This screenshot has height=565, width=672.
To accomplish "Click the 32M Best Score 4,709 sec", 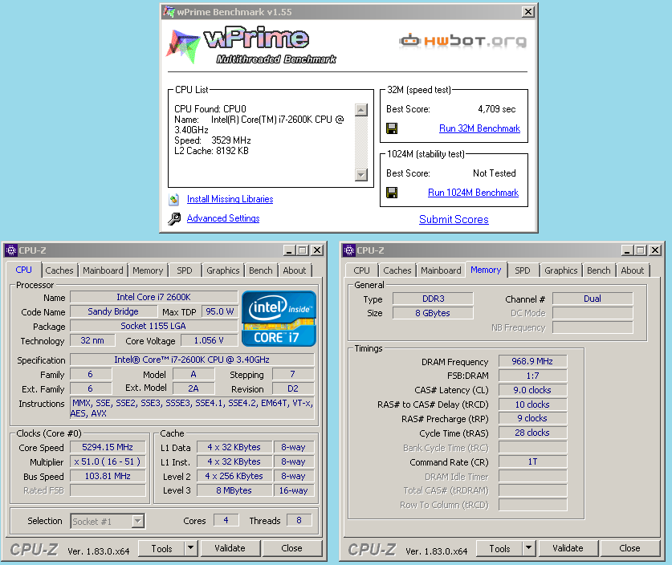I will (x=497, y=109).
